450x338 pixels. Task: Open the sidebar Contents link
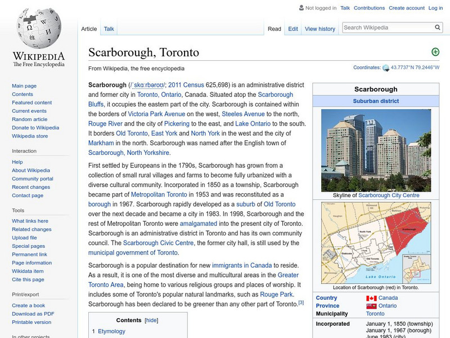22,94
